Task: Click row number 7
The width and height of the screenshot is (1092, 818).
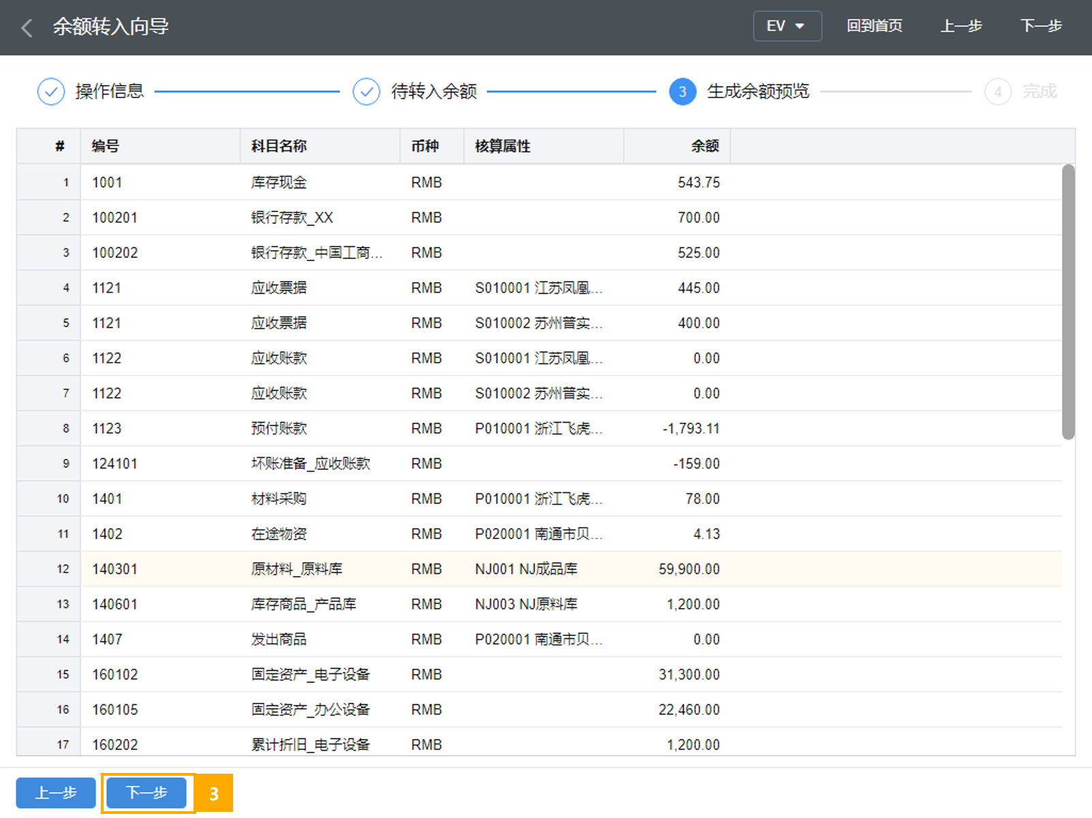Action: click(65, 393)
